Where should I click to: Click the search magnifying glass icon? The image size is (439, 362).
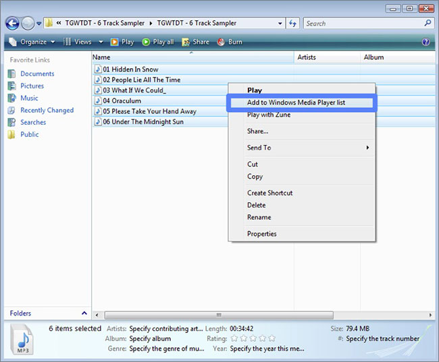click(428, 24)
